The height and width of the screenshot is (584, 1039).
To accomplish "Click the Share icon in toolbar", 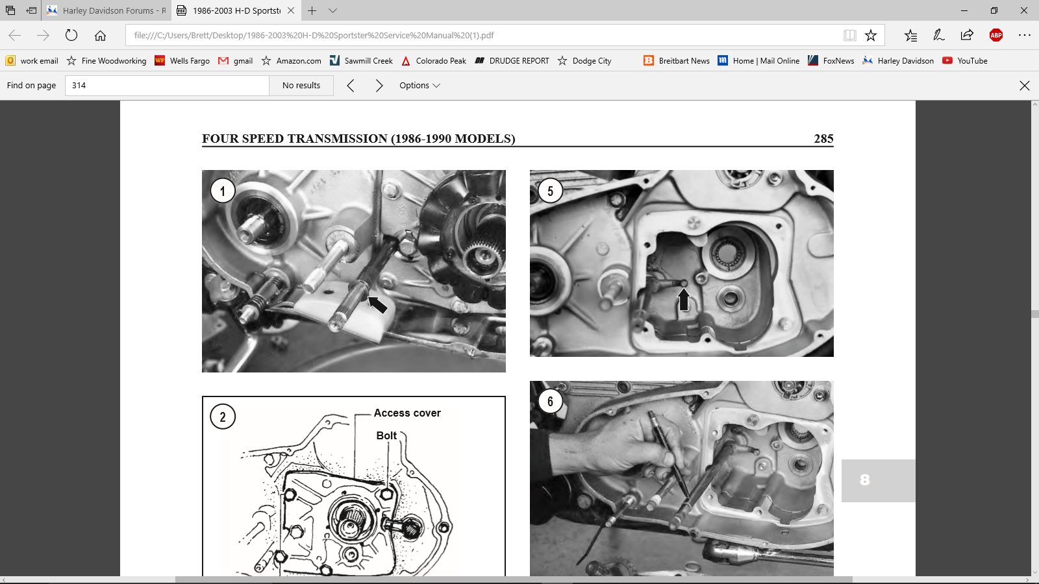I will click(967, 35).
